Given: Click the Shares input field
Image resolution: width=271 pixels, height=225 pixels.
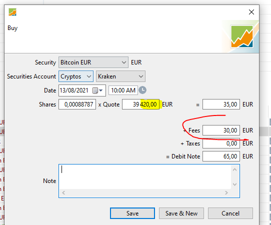Looking at the screenshot, I should pyautogui.click(x=77, y=104).
